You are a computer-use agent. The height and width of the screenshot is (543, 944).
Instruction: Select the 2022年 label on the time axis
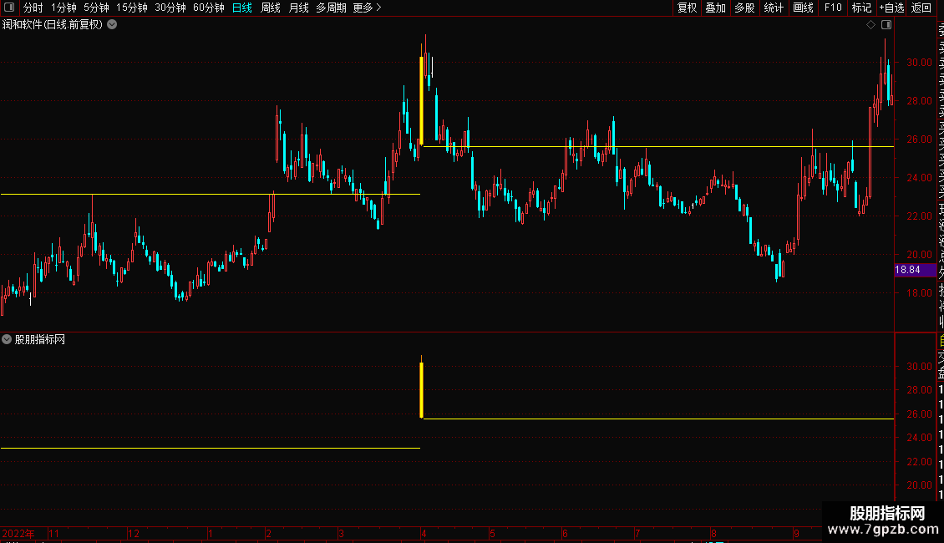coord(18,533)
